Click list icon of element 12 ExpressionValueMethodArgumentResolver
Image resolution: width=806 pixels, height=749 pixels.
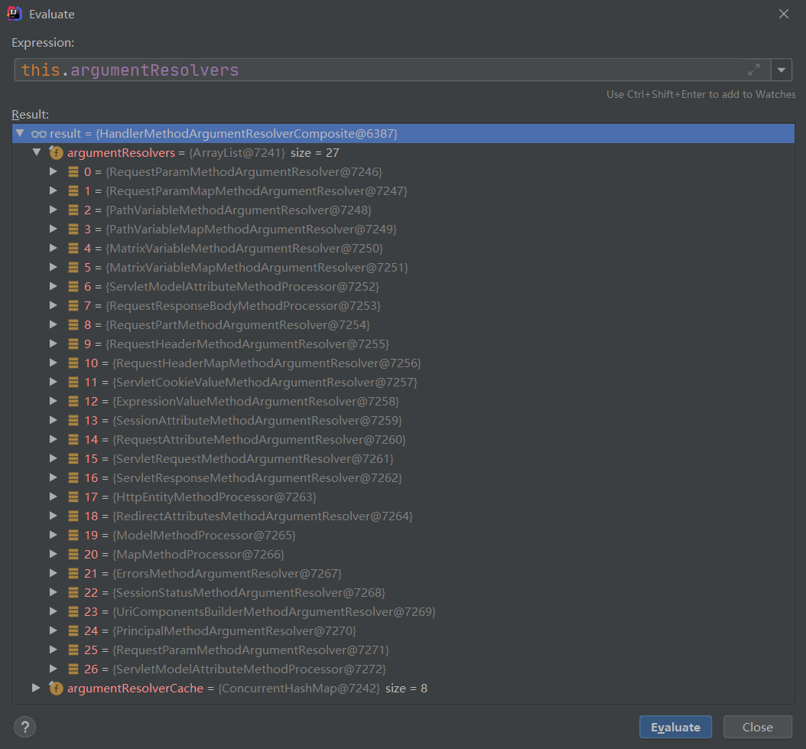point(73,401)
